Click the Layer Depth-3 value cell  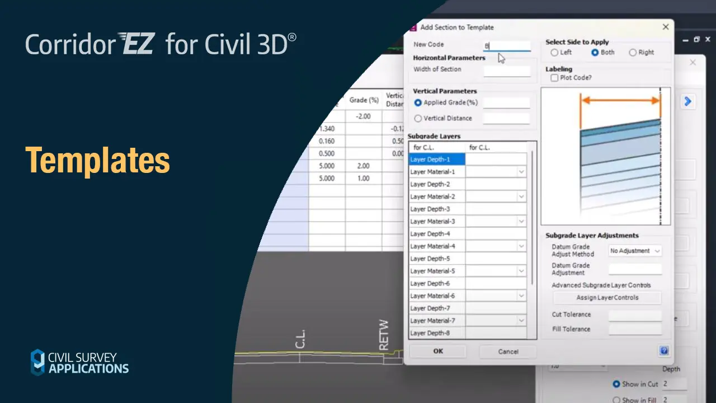[x=496, y=209]
